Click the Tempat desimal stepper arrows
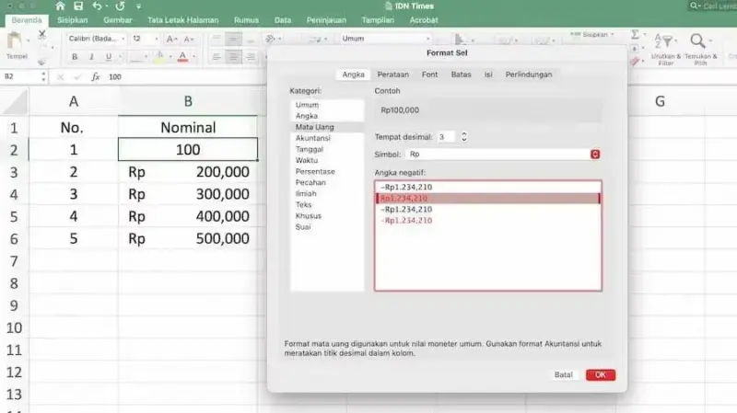 (x=463, y=137)
